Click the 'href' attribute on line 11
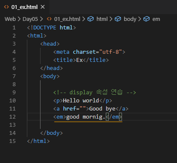 70,109
